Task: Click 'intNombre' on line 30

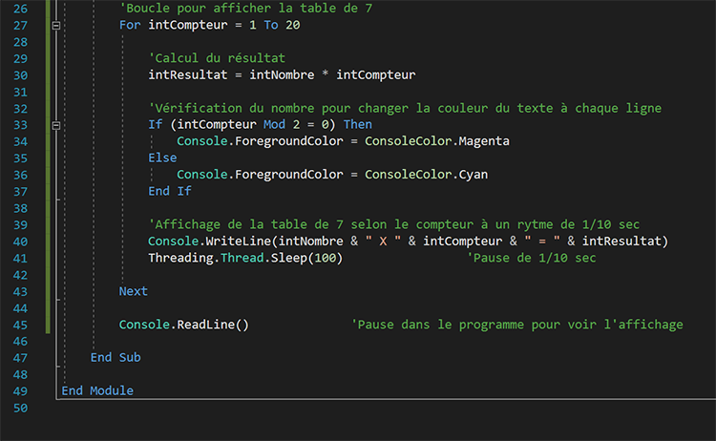Action: [282, 74]
